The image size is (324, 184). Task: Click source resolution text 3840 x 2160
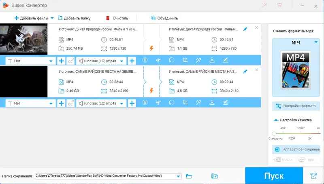[119, 91]
